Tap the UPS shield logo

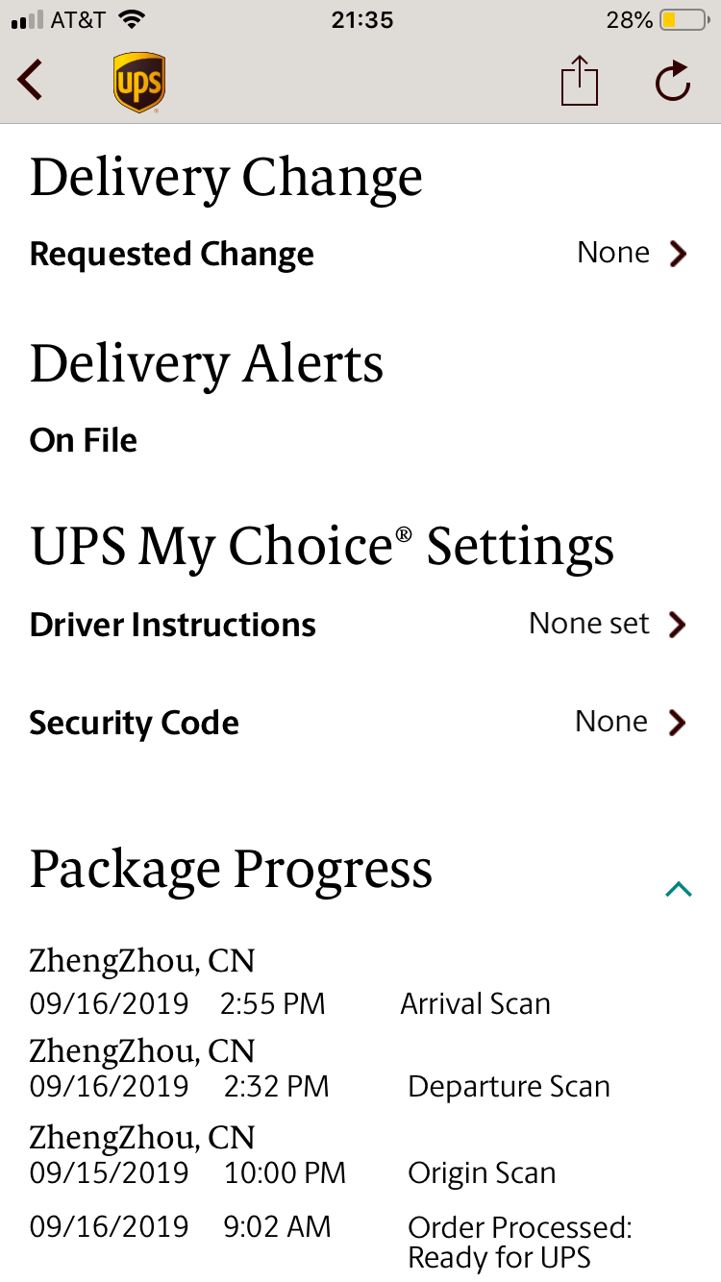(138, 83)
